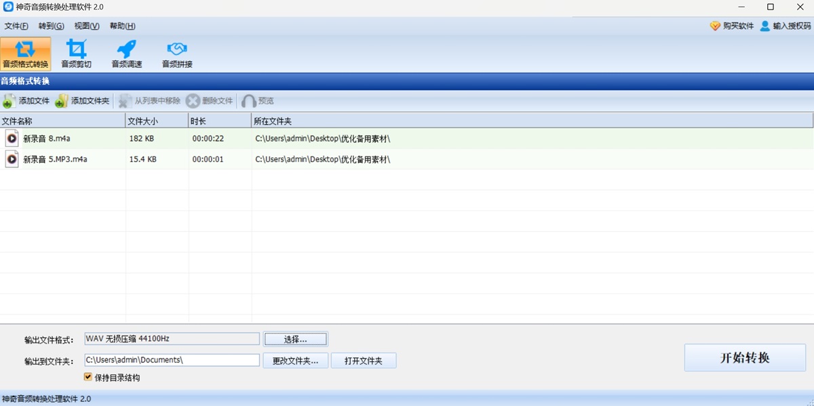Click the play icon beside 新录音 8.m4a
Image resolution: width=814 pixels, height=406 pixels.
tap(12, 138)
